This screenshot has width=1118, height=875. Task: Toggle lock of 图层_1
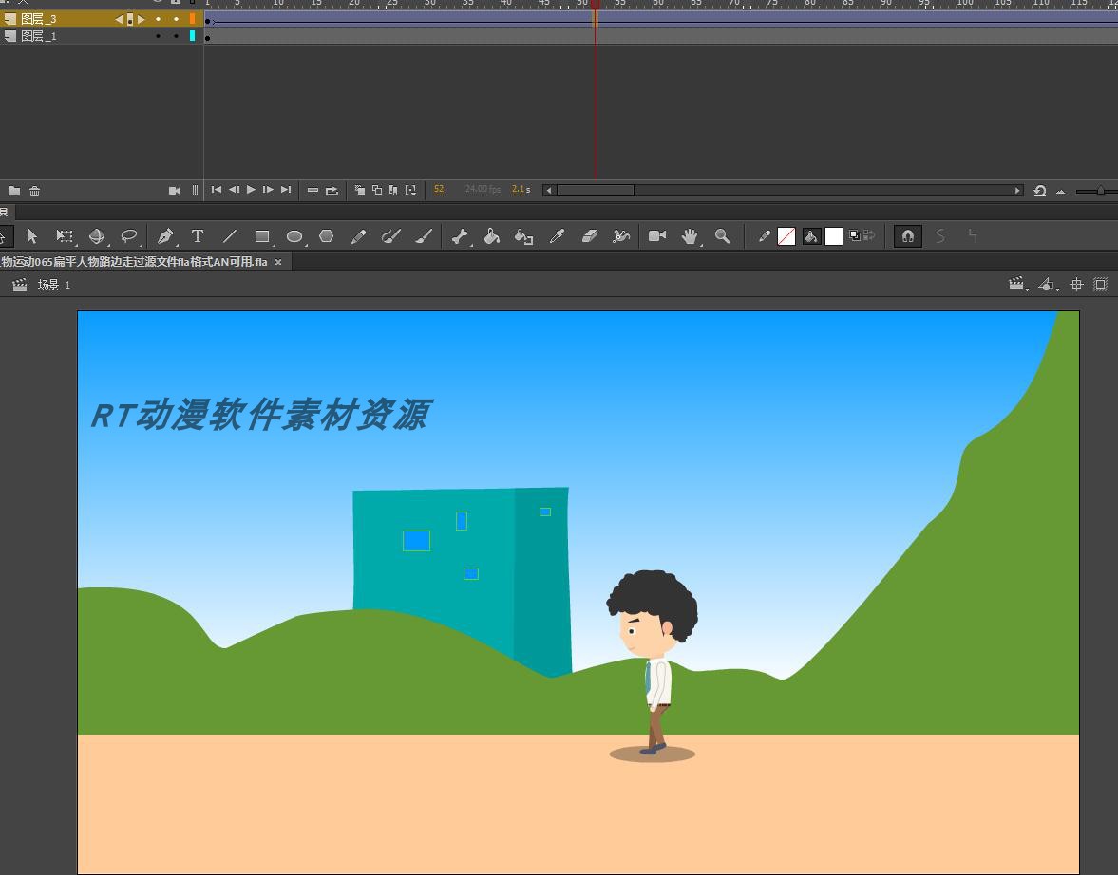point(176,36)
